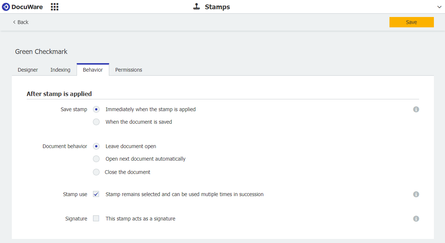This screenshot has width=445, height=243.
Task: Open the Permissions tab
Action: pyautogui.click(x=128, y=70)
